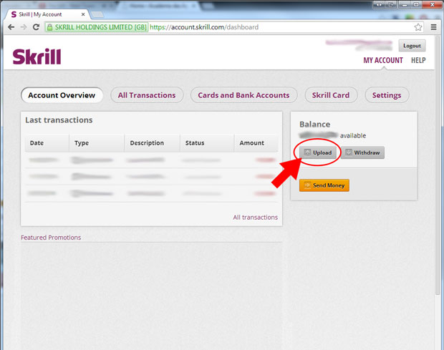Click the green SSL padlock icon
The height and width of the screenshot is (350, 444).
coord(50,27)
